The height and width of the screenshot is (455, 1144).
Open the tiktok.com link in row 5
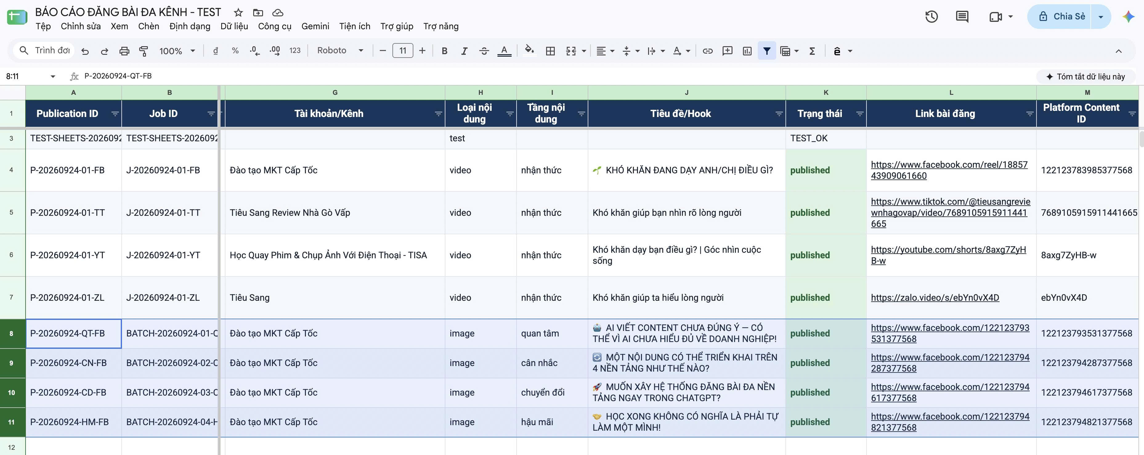[950, 213]
